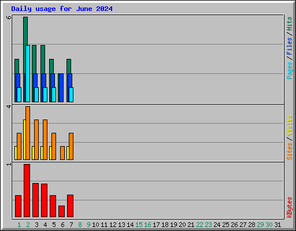Click the cyan 'Pages' legend label
296x231 pixels.
290,70
